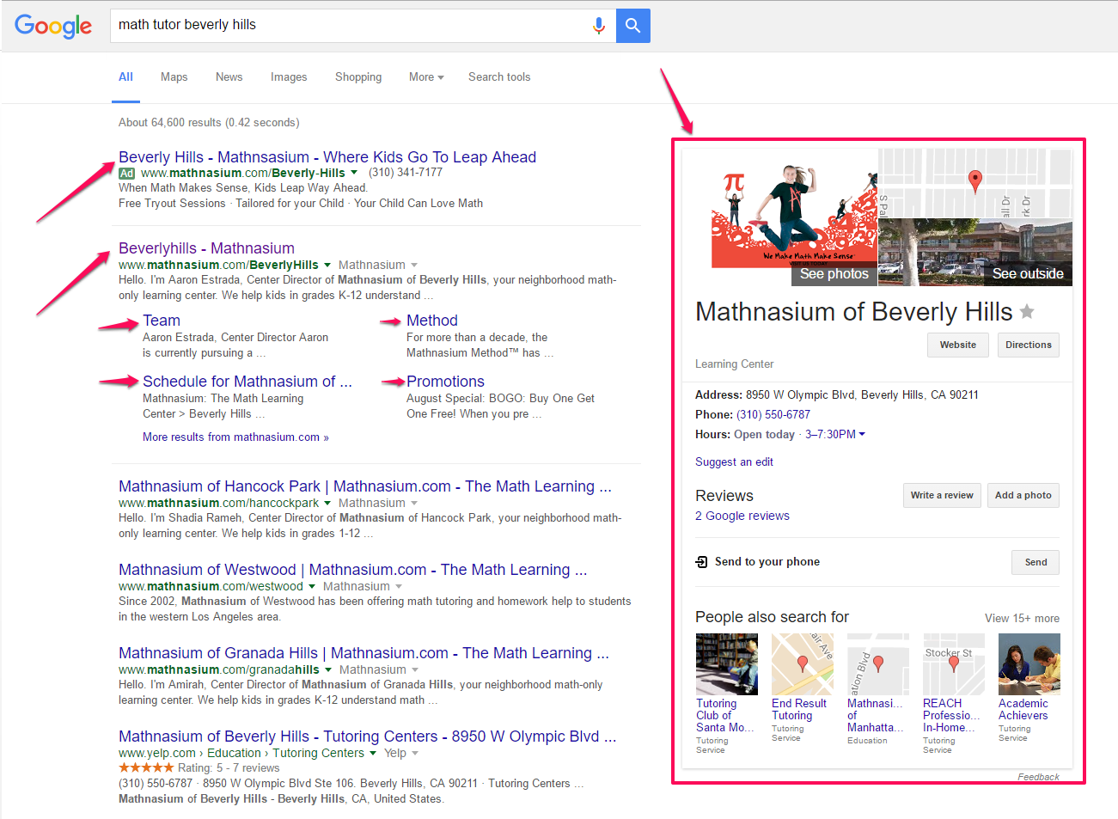
Task: Click the Send button
Action: [1036, 562]
